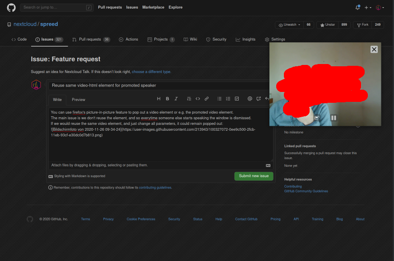Open the Blog footer link
The image size is (394, 261).
pos(339,219)
